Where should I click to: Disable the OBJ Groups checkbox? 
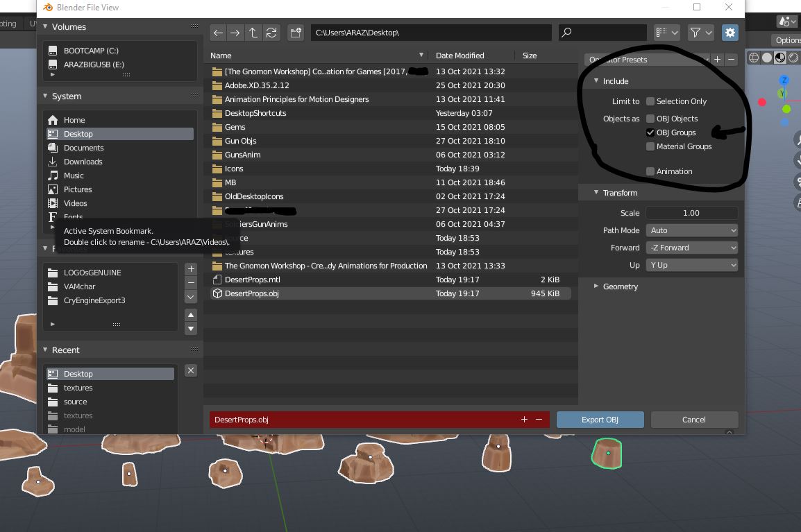coord(650,132)
